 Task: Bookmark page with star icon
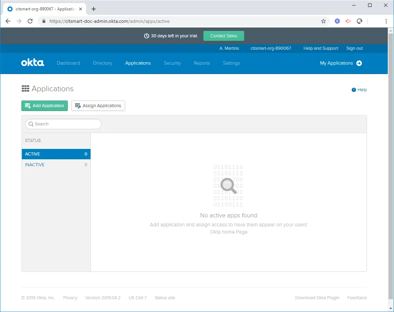pos(323,21)
